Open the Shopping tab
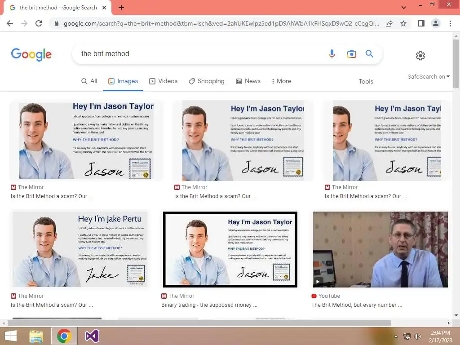Viewport: 460px width, 345px height. click(x=207, y=81)
